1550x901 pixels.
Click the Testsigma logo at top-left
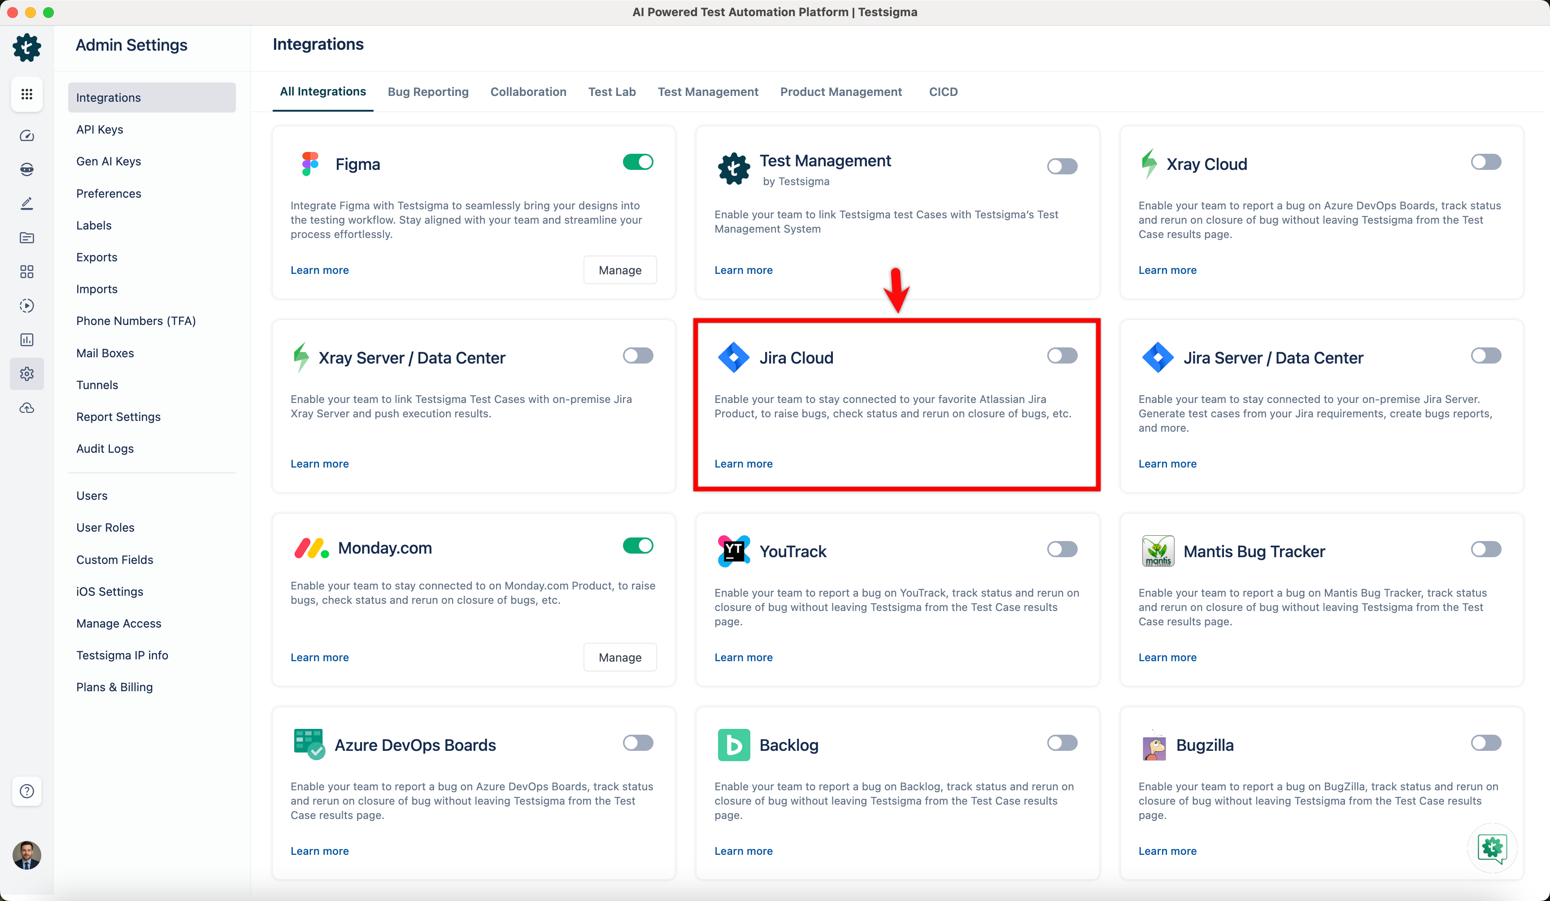pos(26,48)
